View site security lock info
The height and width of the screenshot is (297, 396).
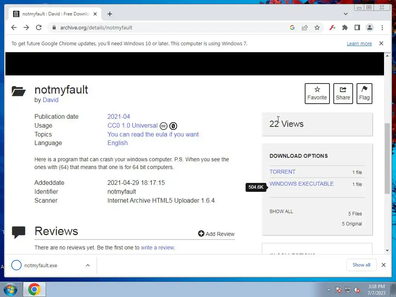tap(54, 27)
